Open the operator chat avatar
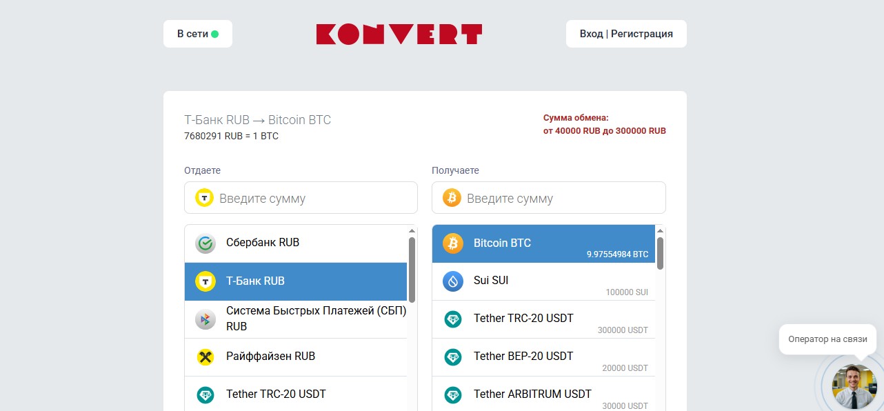The width and height of the screenshot is (884, 411). (854, 386)
